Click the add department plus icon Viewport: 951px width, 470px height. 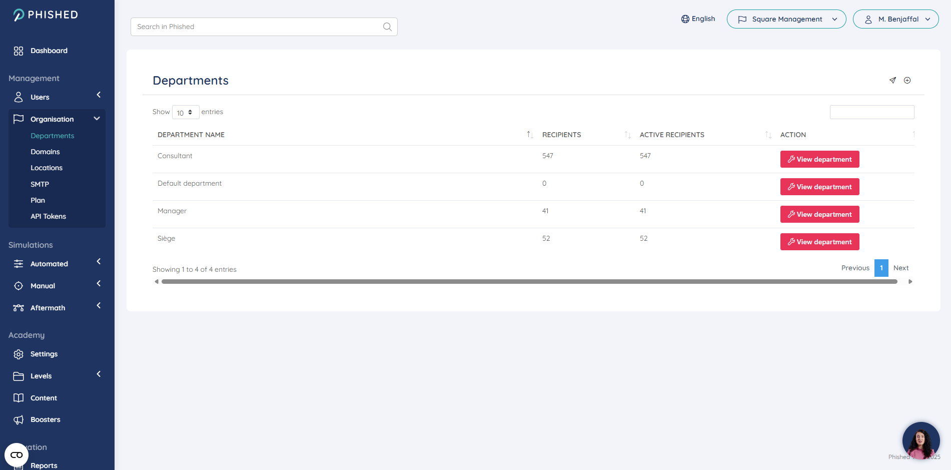tap(907, 80)
